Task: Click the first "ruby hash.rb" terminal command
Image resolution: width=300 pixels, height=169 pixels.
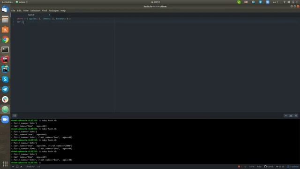Action: (x=49, y=120)
